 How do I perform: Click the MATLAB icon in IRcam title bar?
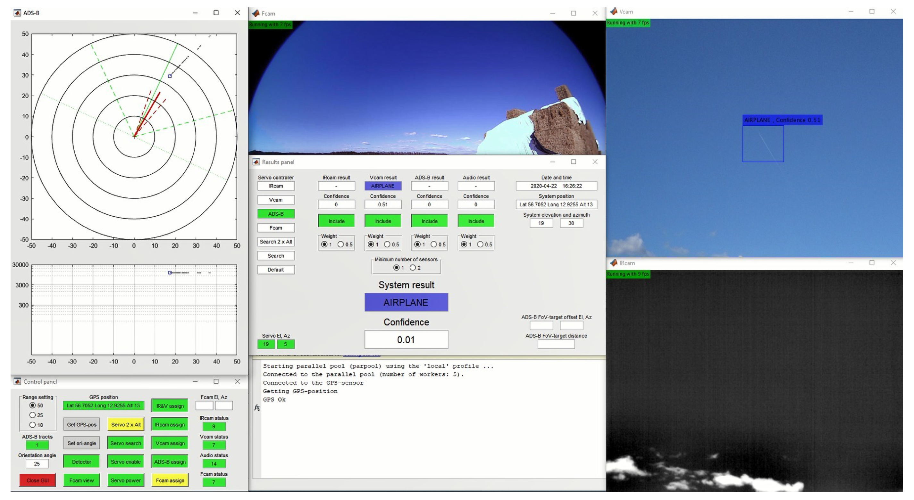pyautogui.click(x=614, y=263)
